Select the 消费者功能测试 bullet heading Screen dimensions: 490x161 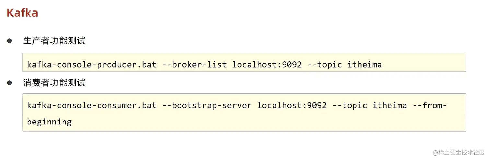coord(54,83)
